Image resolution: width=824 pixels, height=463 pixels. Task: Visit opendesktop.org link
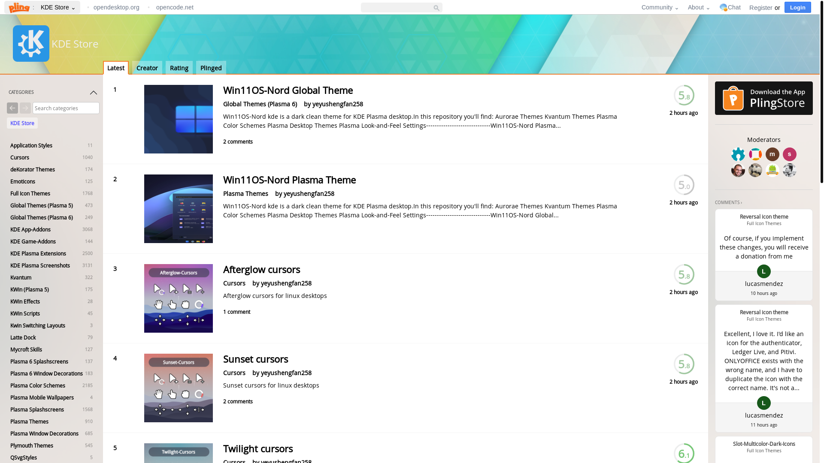(x=116, y=7)
